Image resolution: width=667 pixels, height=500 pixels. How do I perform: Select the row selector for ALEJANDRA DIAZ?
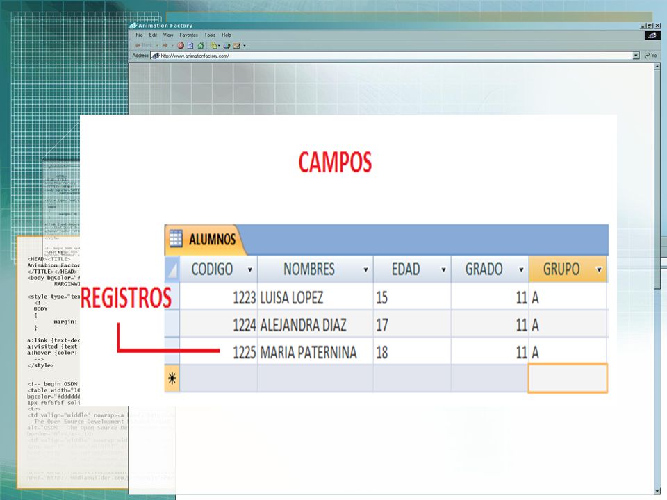172,324
